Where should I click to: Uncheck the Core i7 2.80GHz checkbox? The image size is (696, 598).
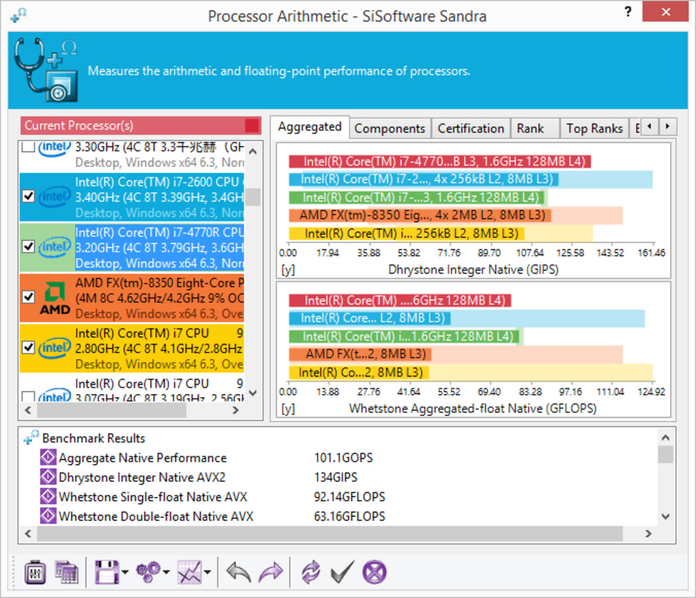[29, 347]
